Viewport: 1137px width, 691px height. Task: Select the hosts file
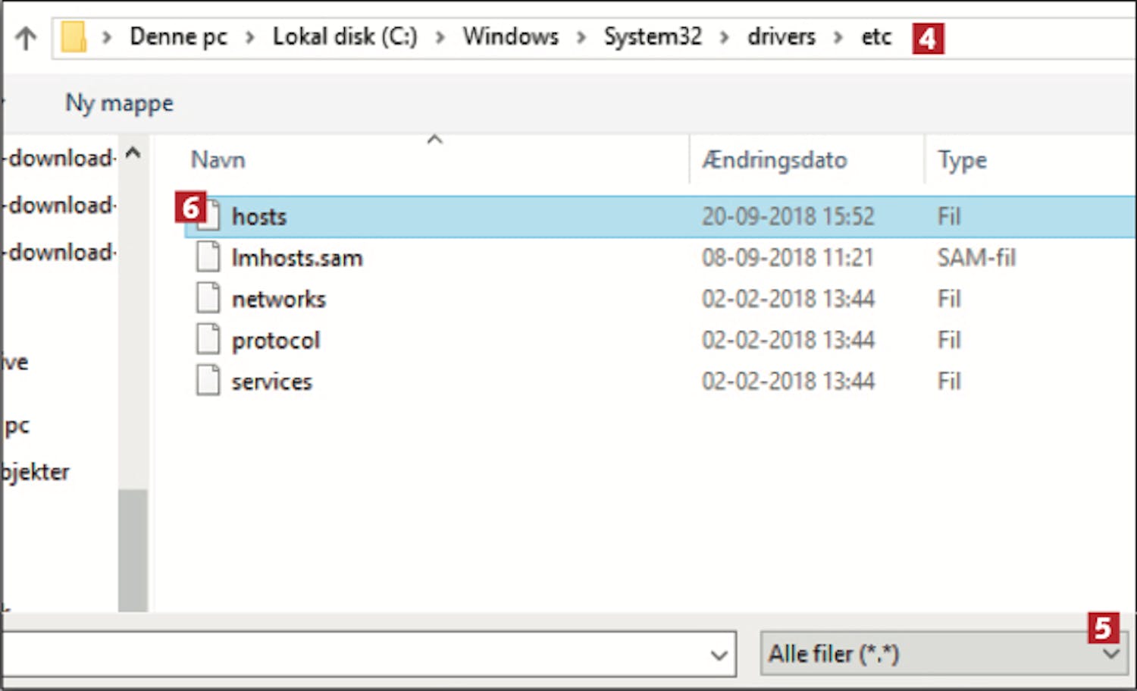659,217
